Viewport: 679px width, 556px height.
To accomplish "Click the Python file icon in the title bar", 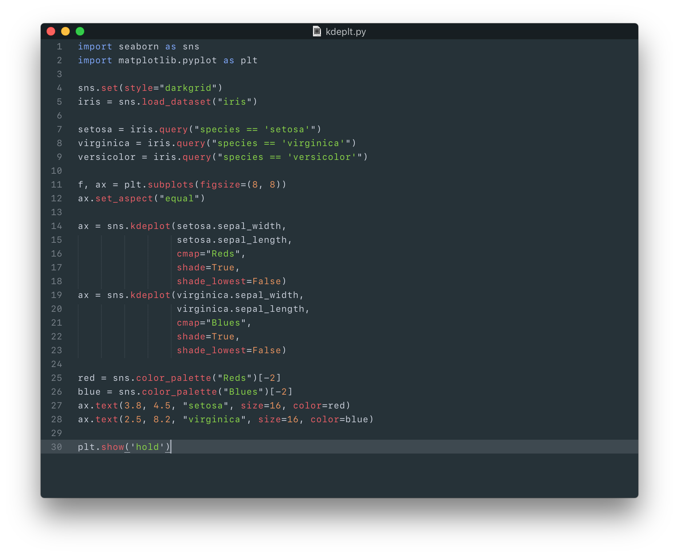I will (317, 31).
